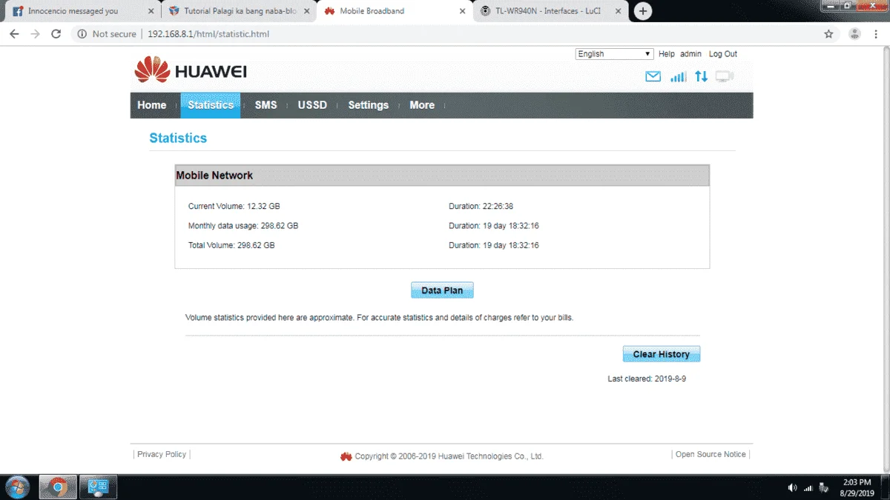This screenshot has width=890, height=500.
Task: Open the Chrome profile avatar icon
Action: (x=854, y=34)
